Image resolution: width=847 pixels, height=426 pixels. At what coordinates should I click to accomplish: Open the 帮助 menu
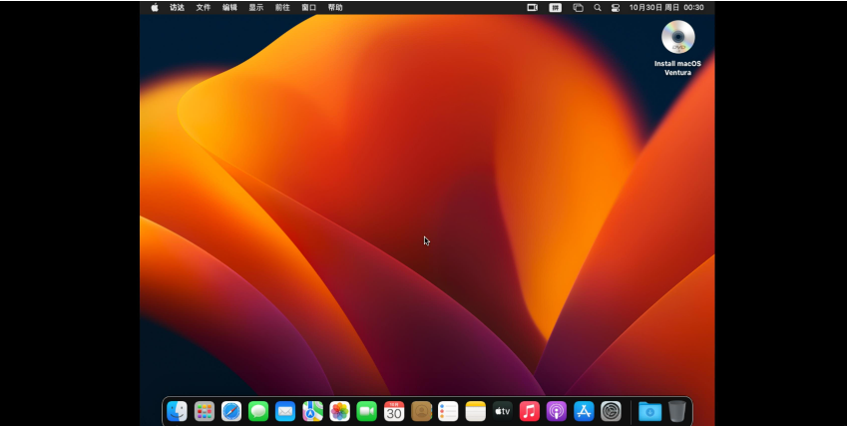click(335, 7)
